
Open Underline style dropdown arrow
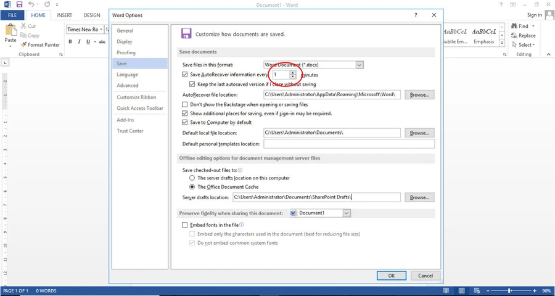click(95, 42)
